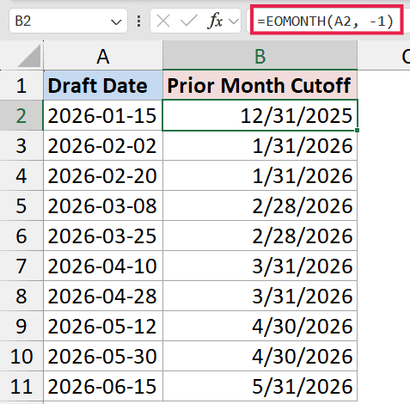Select row 7 header

point(21,266)
